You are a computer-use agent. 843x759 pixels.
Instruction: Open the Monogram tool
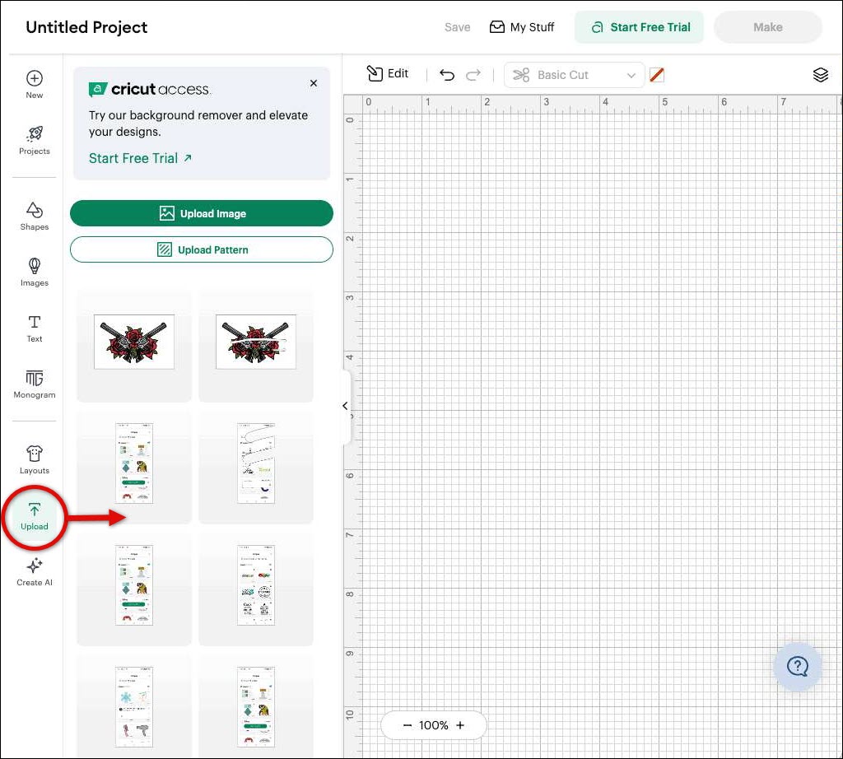pos(34,384)
